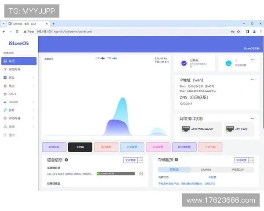
Task: Click the 状态 status icon in sidebar
Action: [5, 77]
